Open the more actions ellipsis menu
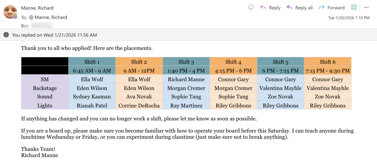This screenshot has width=377, height=163. coord(366,7)
